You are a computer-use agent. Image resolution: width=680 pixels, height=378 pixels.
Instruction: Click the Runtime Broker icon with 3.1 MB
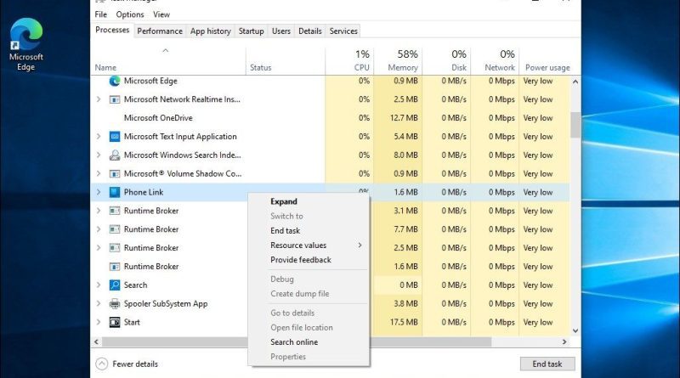115,212
